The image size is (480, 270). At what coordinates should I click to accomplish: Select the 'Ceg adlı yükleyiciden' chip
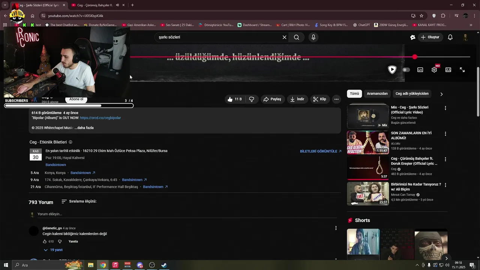point(412,94)
